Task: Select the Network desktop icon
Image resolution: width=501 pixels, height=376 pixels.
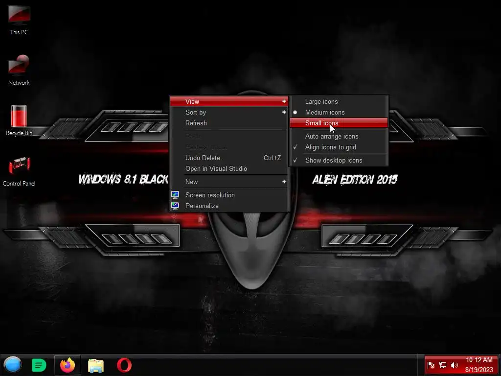Action: 19,70
